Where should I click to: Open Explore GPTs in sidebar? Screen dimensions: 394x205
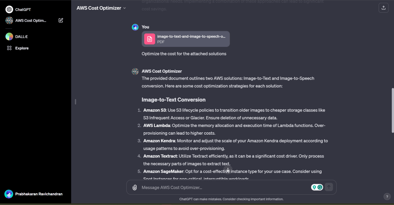click(22, 48)
